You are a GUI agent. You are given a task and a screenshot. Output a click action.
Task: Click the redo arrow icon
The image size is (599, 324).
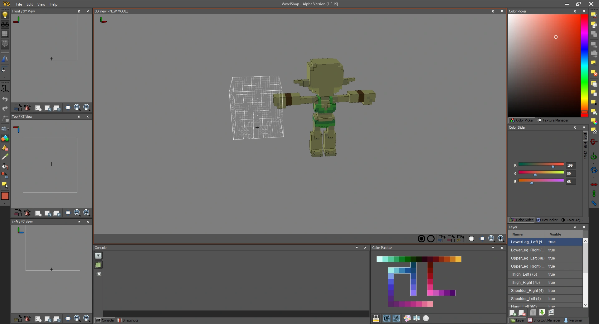pyautogui.click(x=5, y=108)
